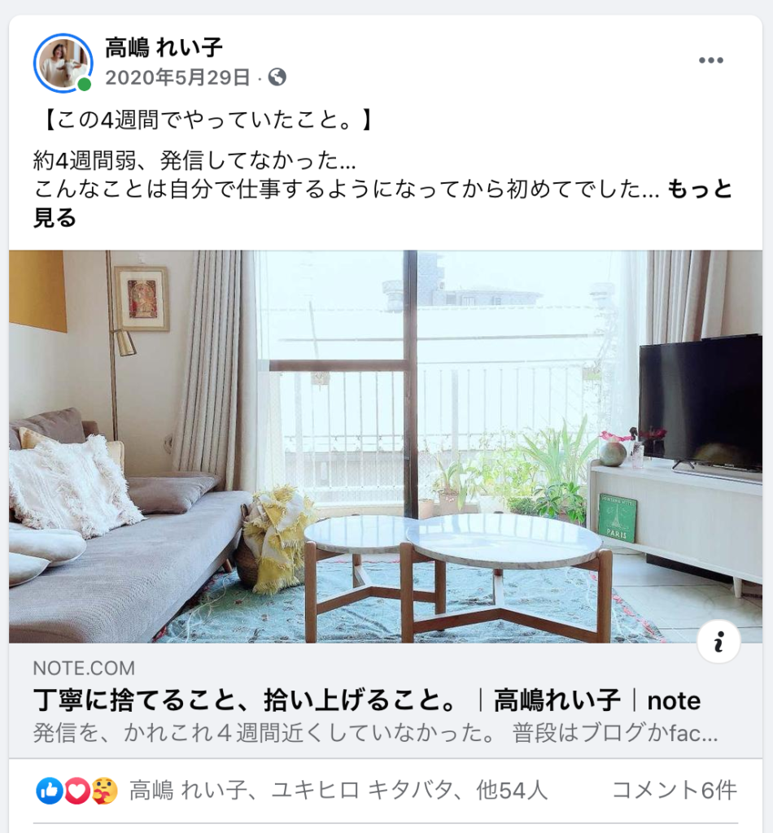The image size is (773, 833).
Task: Open the コメント6件 comments list
Action: [x=675, y=791]
